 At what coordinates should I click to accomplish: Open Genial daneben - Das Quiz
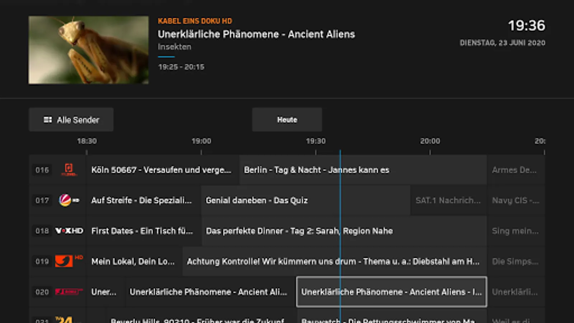[x=306, y=200]
